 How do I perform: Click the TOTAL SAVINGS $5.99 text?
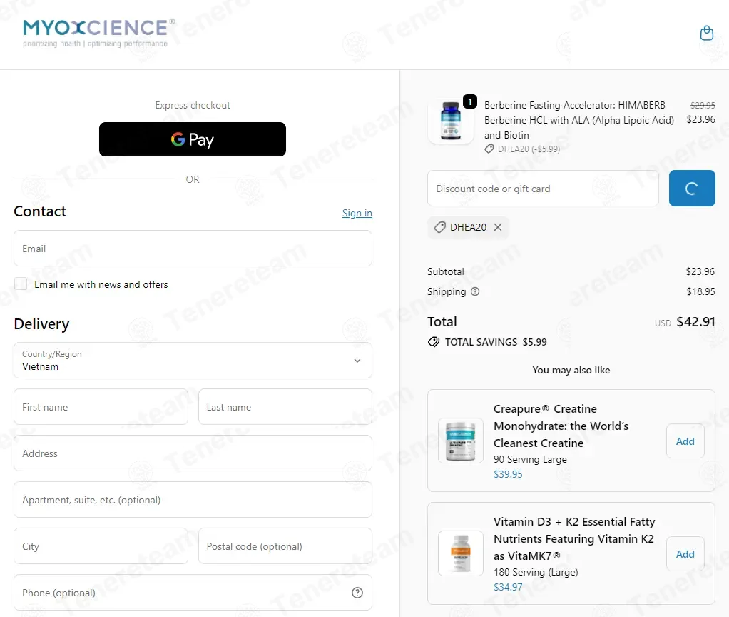click(x=496, y=343)
